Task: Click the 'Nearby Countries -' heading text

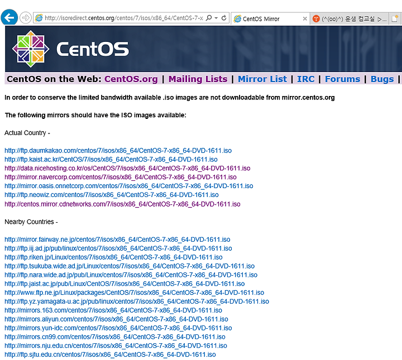Action: click(x=31, y=222)
